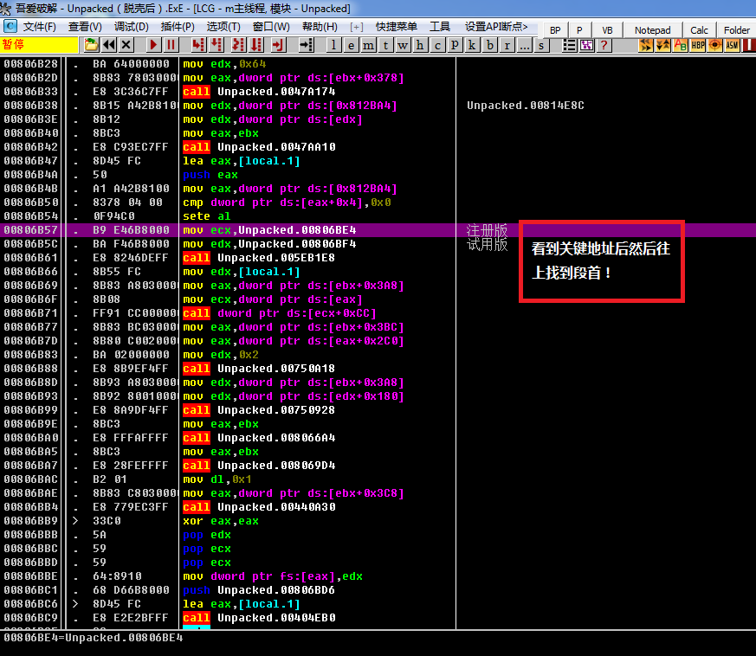Screen dimensions: 756x656
Task: Show Windows via 'w' button
Action: tap(403, 45)
